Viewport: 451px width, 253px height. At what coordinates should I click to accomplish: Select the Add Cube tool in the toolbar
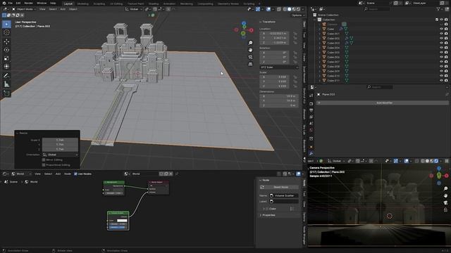point(6,93)
